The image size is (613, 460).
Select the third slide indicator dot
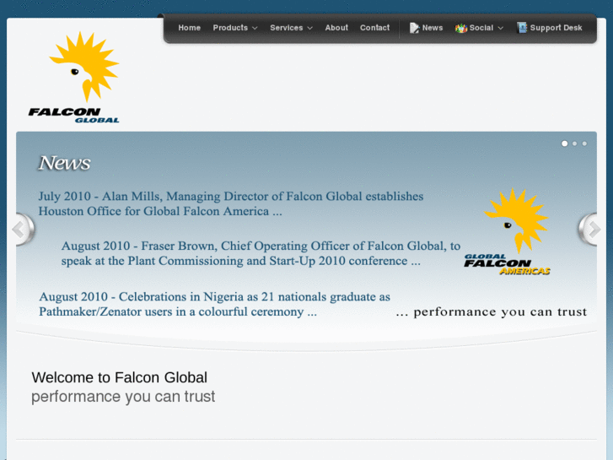point(584,143)
